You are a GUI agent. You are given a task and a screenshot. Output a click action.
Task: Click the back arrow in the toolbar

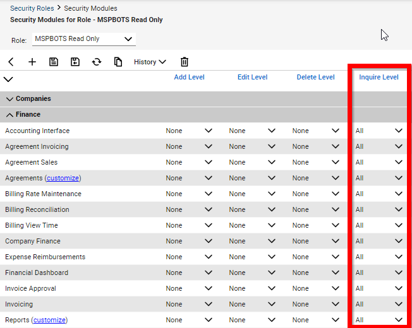pyautogui.click(x=11, y=62)
